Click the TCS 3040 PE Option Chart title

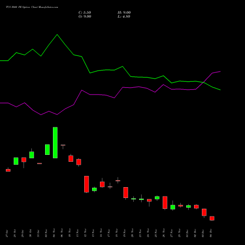tap(32, 7)
